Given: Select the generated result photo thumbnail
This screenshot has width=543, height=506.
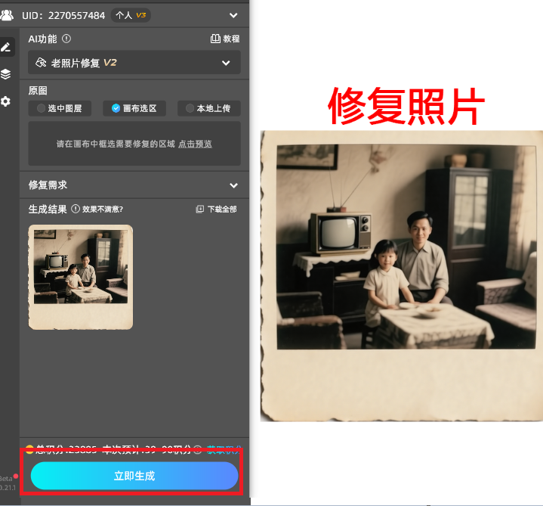Looking at the screenshot, I should pyautogui.click(x=81, y=277).
